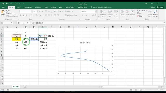Image resolution: width=166 pixels, height=93 pixels.
Task: Open the Ablebits Tools tab
Action: point(82,7)
